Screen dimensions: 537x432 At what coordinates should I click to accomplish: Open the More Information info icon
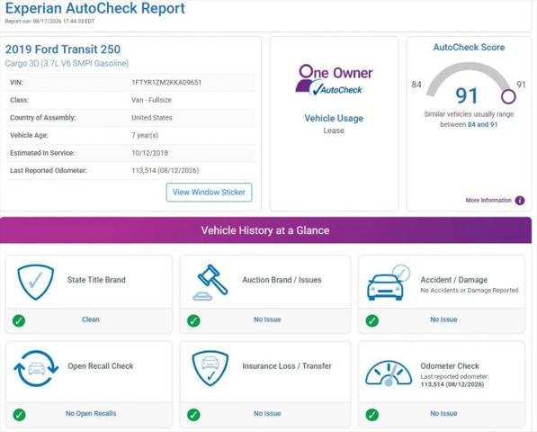(520, 201)
